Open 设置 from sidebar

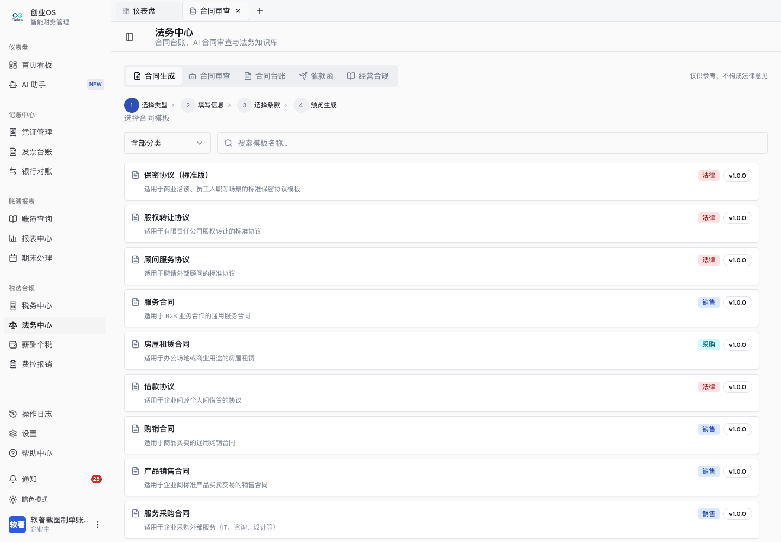coord(55,434)
